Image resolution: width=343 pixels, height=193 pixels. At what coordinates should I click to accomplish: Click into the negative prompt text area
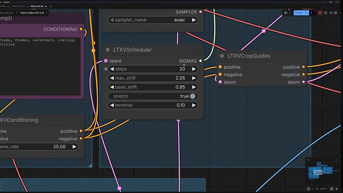[40, 66]
